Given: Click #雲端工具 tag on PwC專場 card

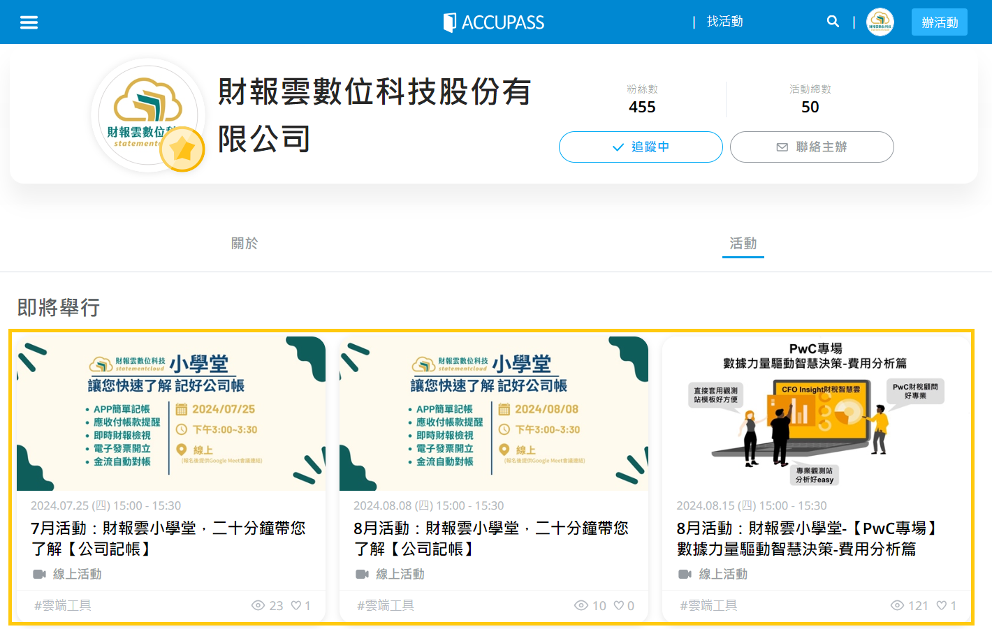Looking at the screenshot, I should click(x=708, y=605).
